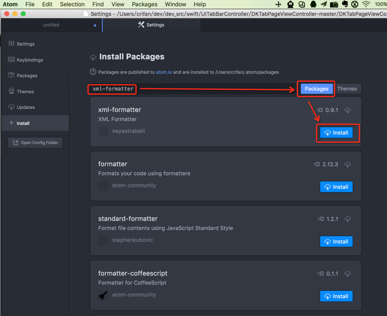Open the Selection menu
The image size is (387, 316).
(72, 4)
